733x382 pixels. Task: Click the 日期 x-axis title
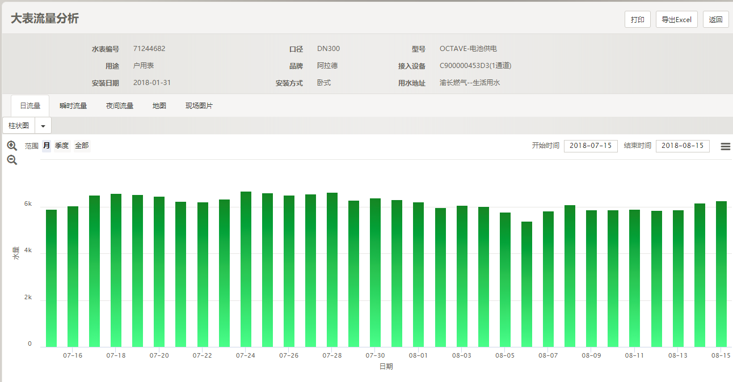(x=386, y=367)
